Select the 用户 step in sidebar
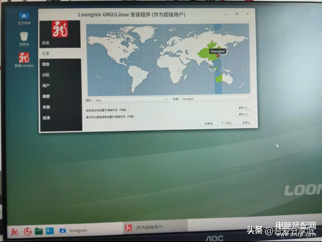The width and height of the screenshot is (322, 242). tap(46, 86)
